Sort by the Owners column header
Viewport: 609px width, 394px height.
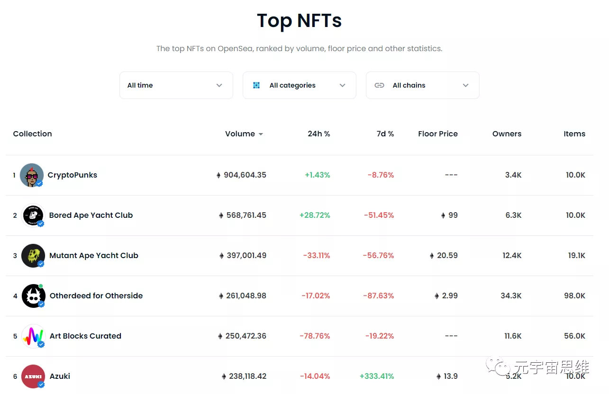pos(507,134)
